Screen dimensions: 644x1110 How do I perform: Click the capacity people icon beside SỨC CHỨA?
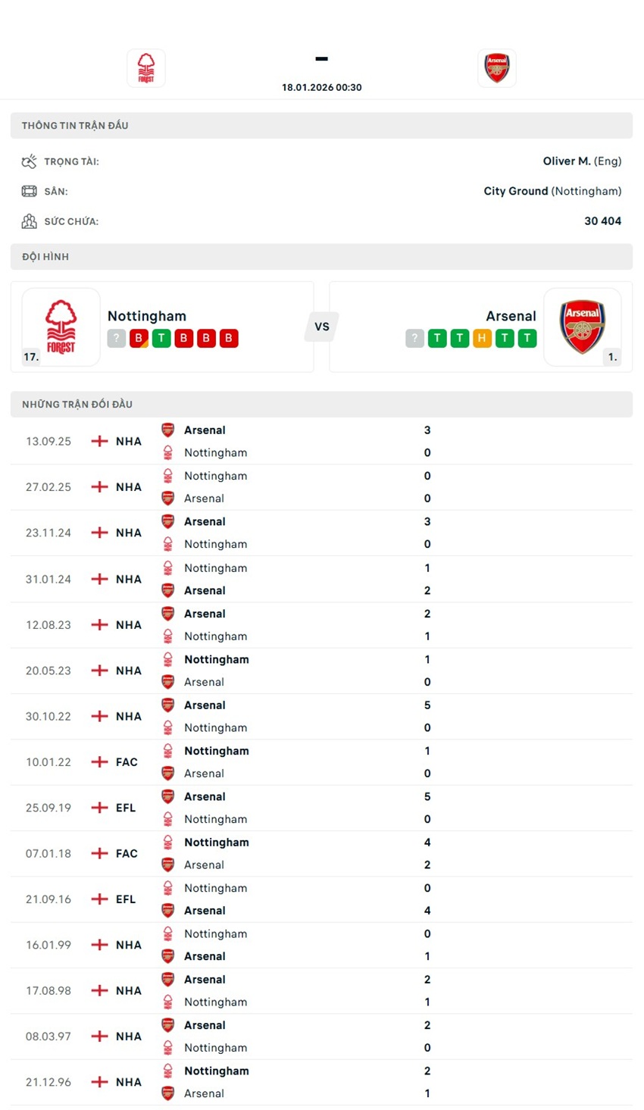coord(29,220)
